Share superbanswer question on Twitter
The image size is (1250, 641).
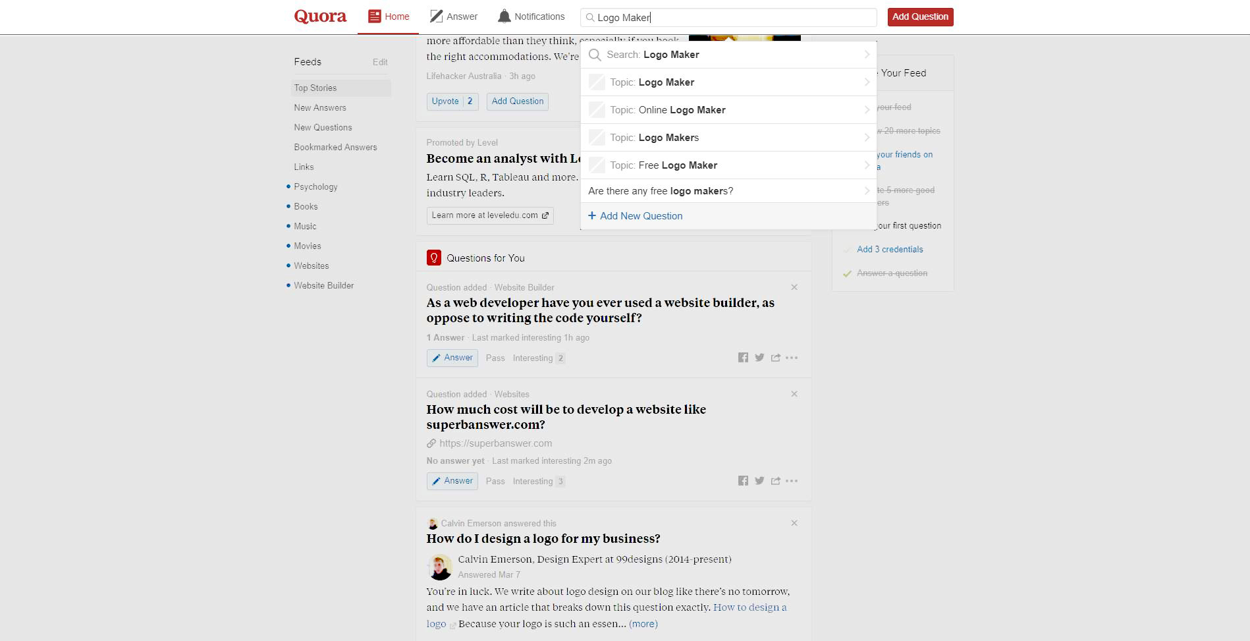pos(759,481)
